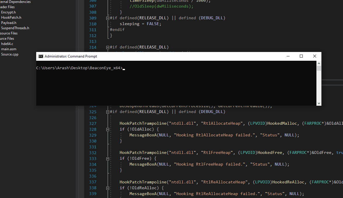The height and width of the screenshot is (198, 343).
Task: Open HookPatch.h header file
Action: (x=11, y=18)
